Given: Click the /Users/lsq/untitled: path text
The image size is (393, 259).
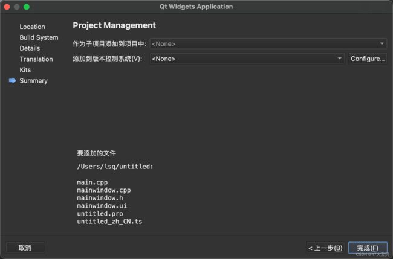Looking at the screenshot, I should tap(115, 167).
